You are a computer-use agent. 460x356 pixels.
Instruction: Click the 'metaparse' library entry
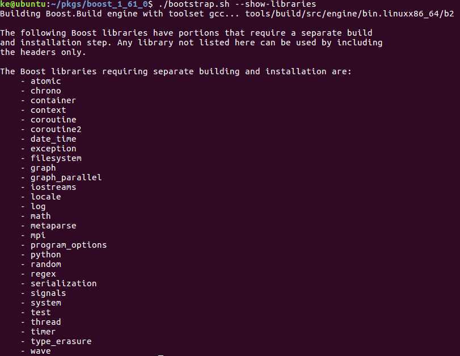tap(53, 226)
